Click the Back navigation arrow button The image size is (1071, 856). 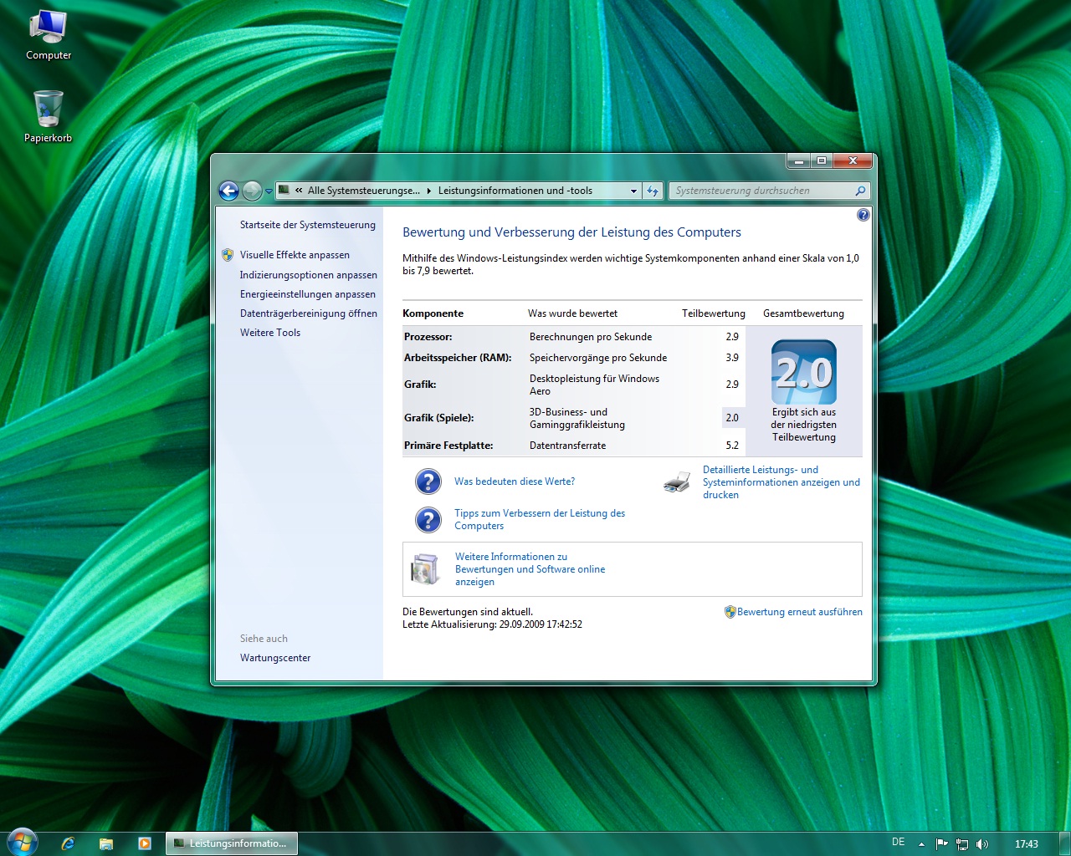pyautogui.click(x=228, y=191)
